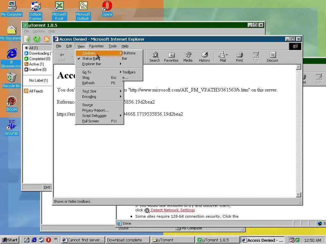Open the Mail button dropdown arrow
The height and width of the screenshot is (244, 326).
(x=227, y=55)
